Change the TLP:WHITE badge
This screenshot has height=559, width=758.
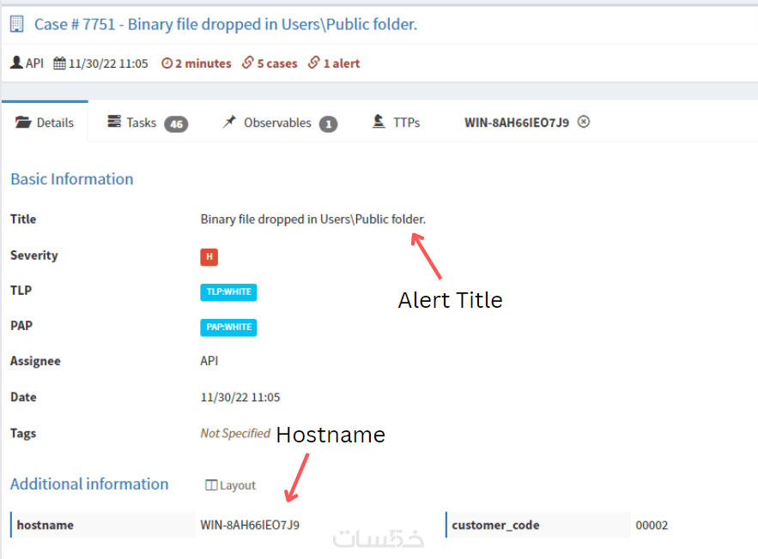[x=228, y=292]
